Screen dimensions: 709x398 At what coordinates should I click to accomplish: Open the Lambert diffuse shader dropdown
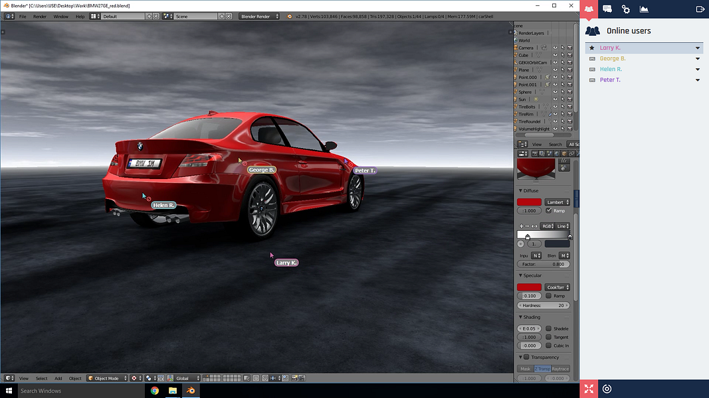(557, 202)
